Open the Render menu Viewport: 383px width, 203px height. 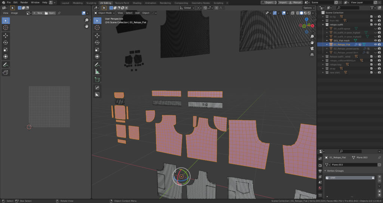24,2
